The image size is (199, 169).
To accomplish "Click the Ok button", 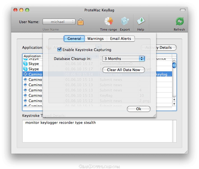I will click(138, 109).
